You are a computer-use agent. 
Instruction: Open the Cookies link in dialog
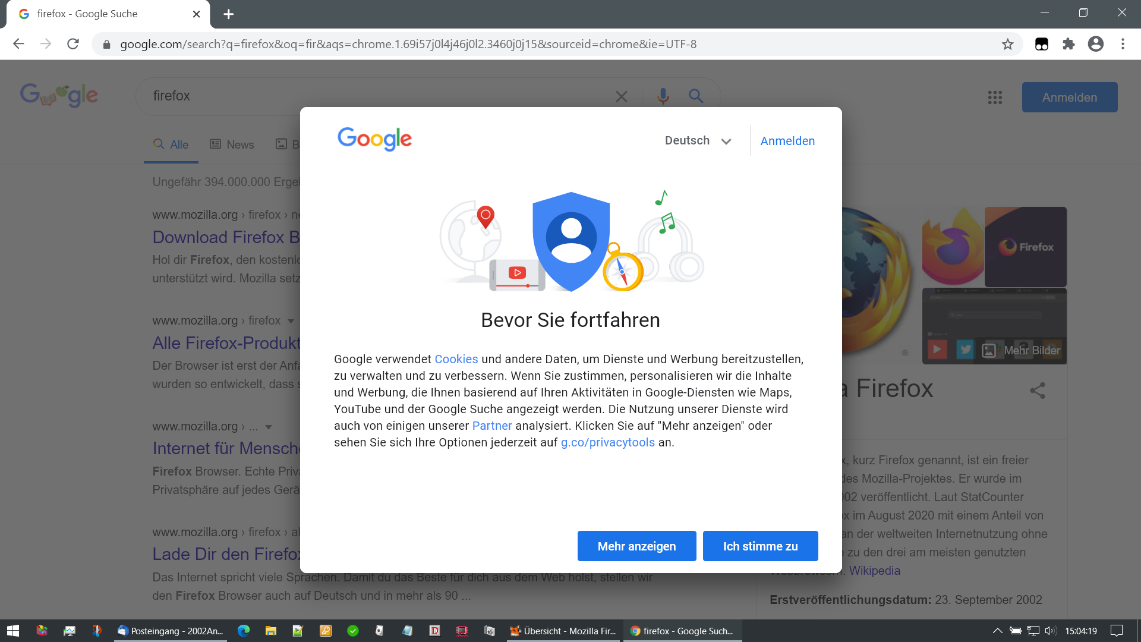pos(456,359)
